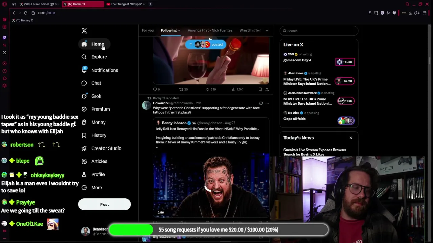Click the Premium verified badge icon

pos(84,109)
